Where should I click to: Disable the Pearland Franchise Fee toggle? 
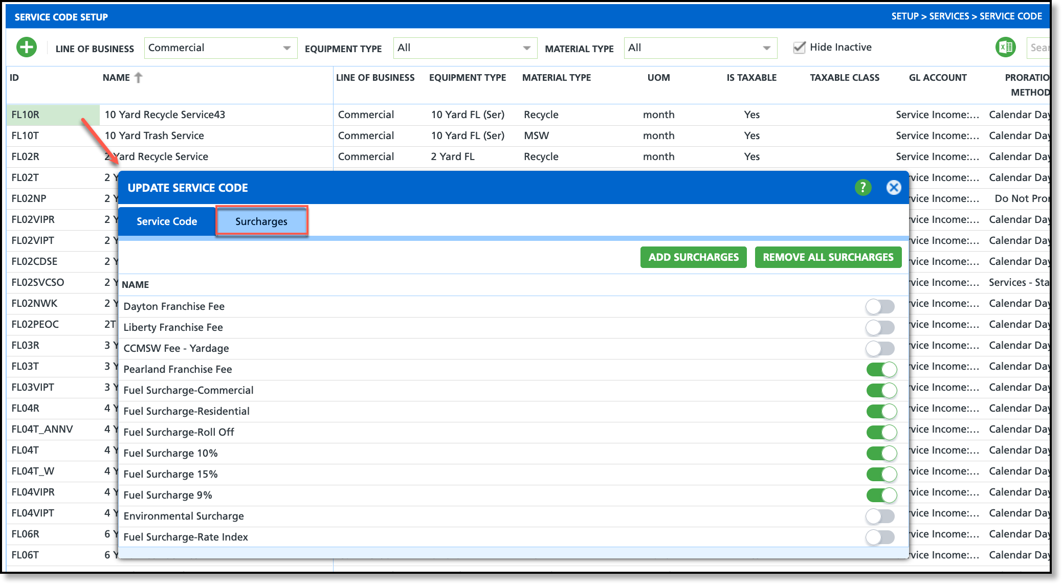pos(881,369)
